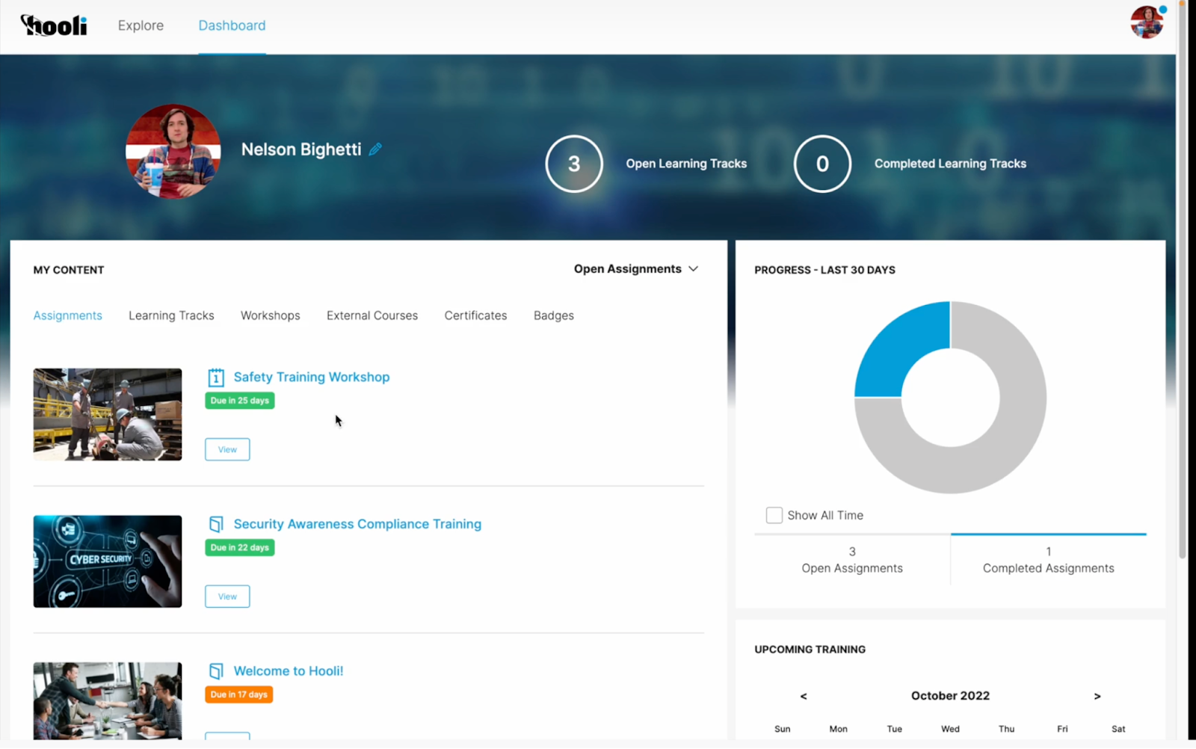The width and height of the screenshot is (1196, 749).
Task: Open the user avatar in top-right corner
Action: coord(1146,22)
